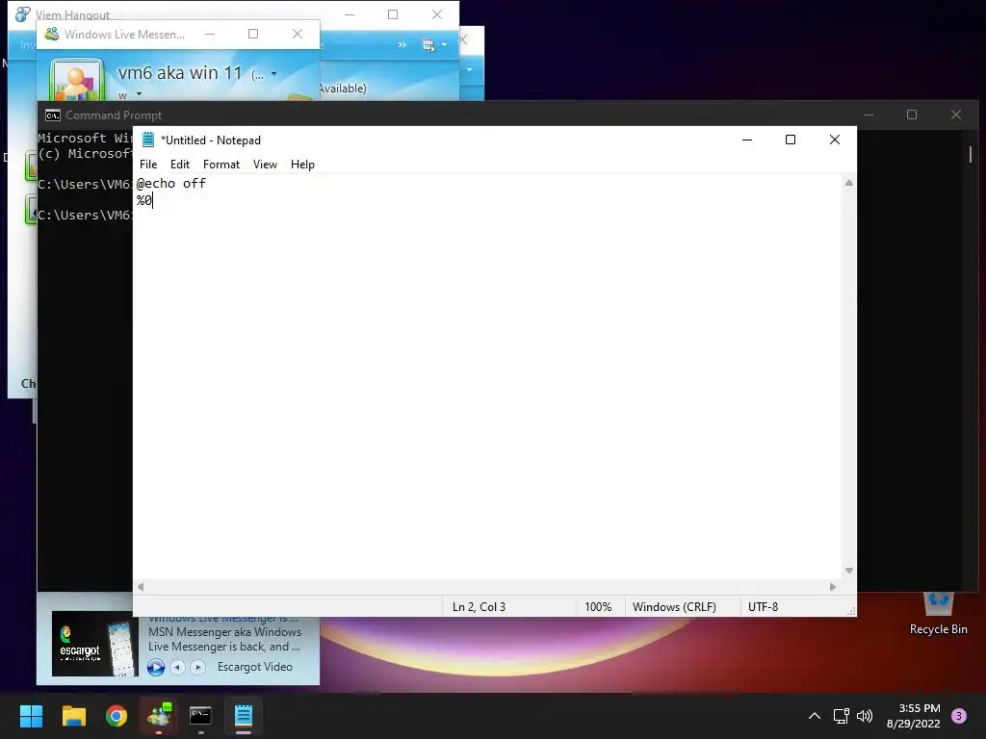Close the Notepad window
The height and width of the screenshot is (739, 986).
835,140
